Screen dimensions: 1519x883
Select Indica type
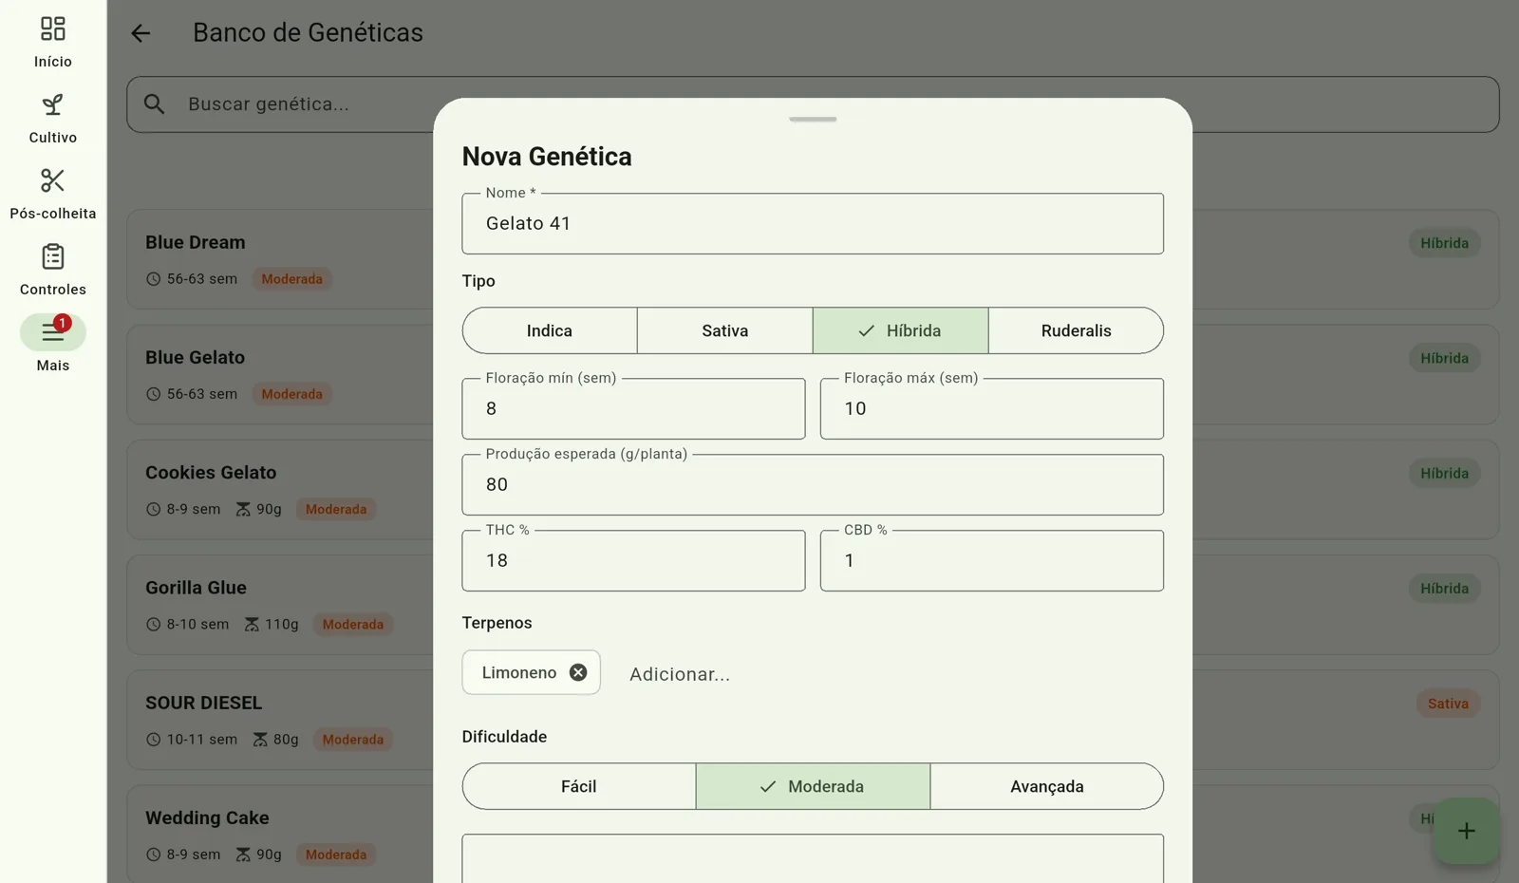(x=550, y=330)
